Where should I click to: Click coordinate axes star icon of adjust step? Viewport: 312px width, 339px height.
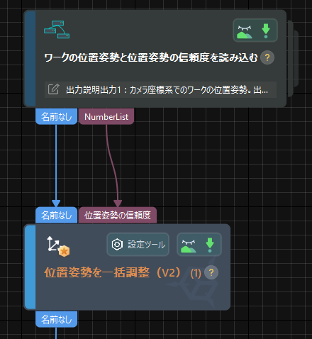(x=58, y=246)
